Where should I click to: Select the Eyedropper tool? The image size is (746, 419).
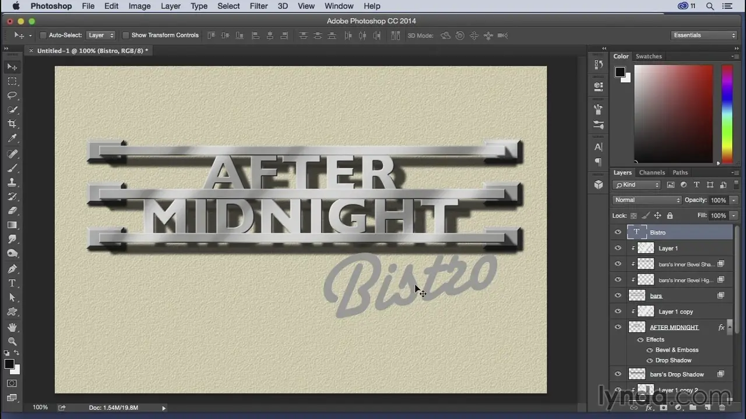pos(12,139)
